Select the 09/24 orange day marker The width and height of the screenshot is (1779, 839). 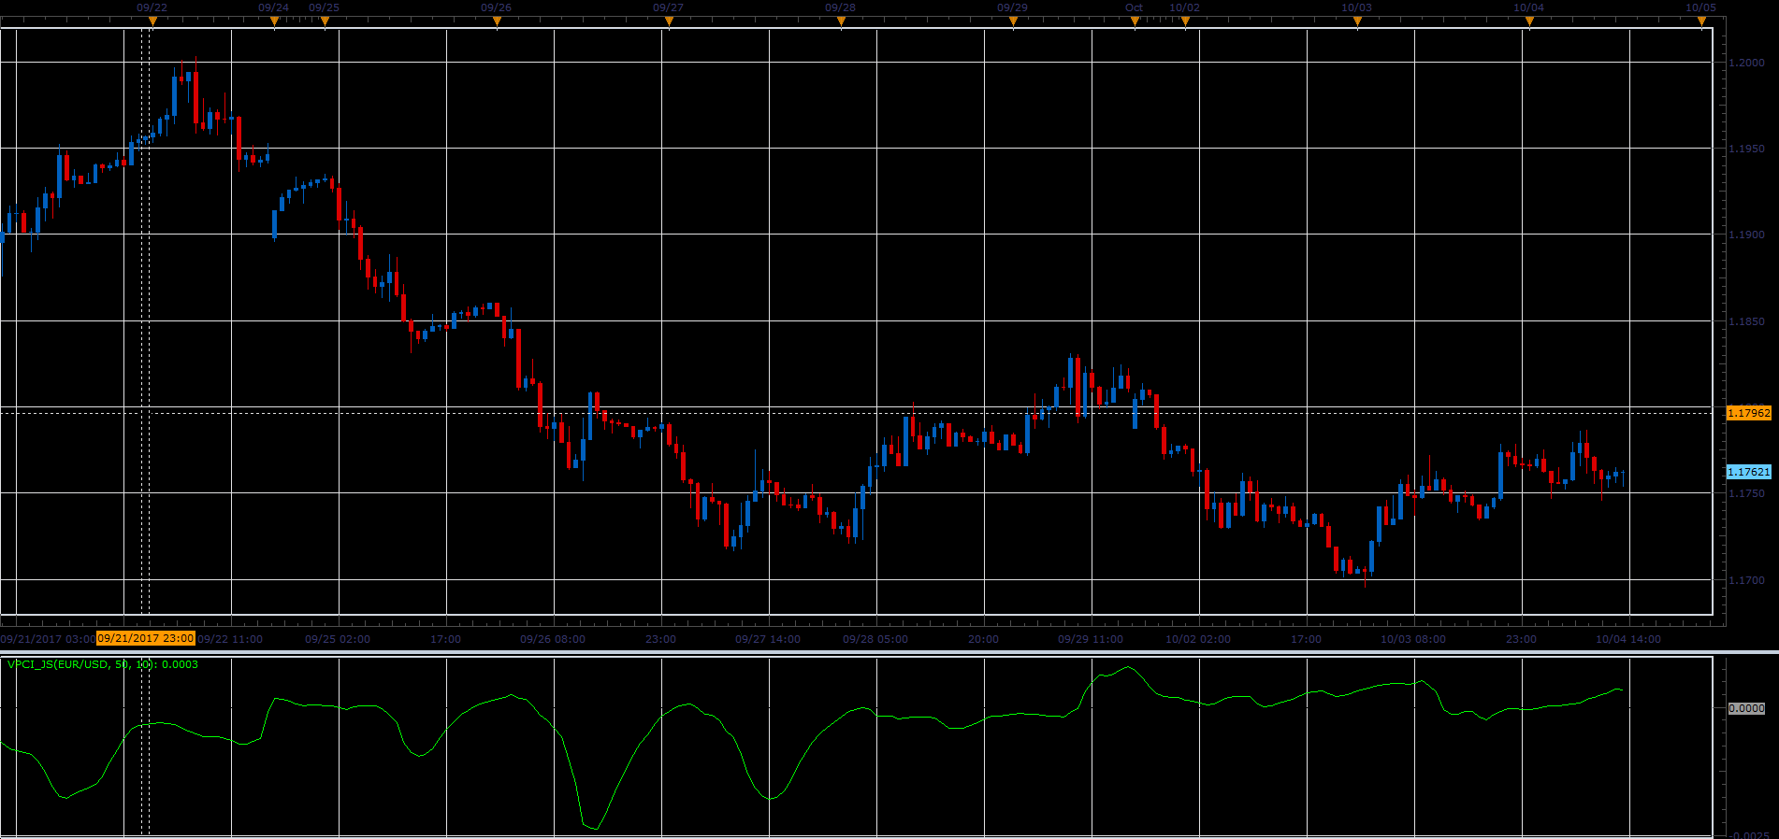coord(274,21)
